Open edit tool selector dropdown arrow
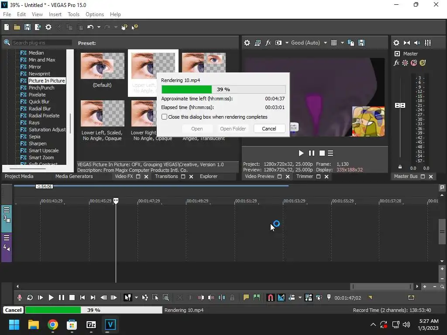 136,297
